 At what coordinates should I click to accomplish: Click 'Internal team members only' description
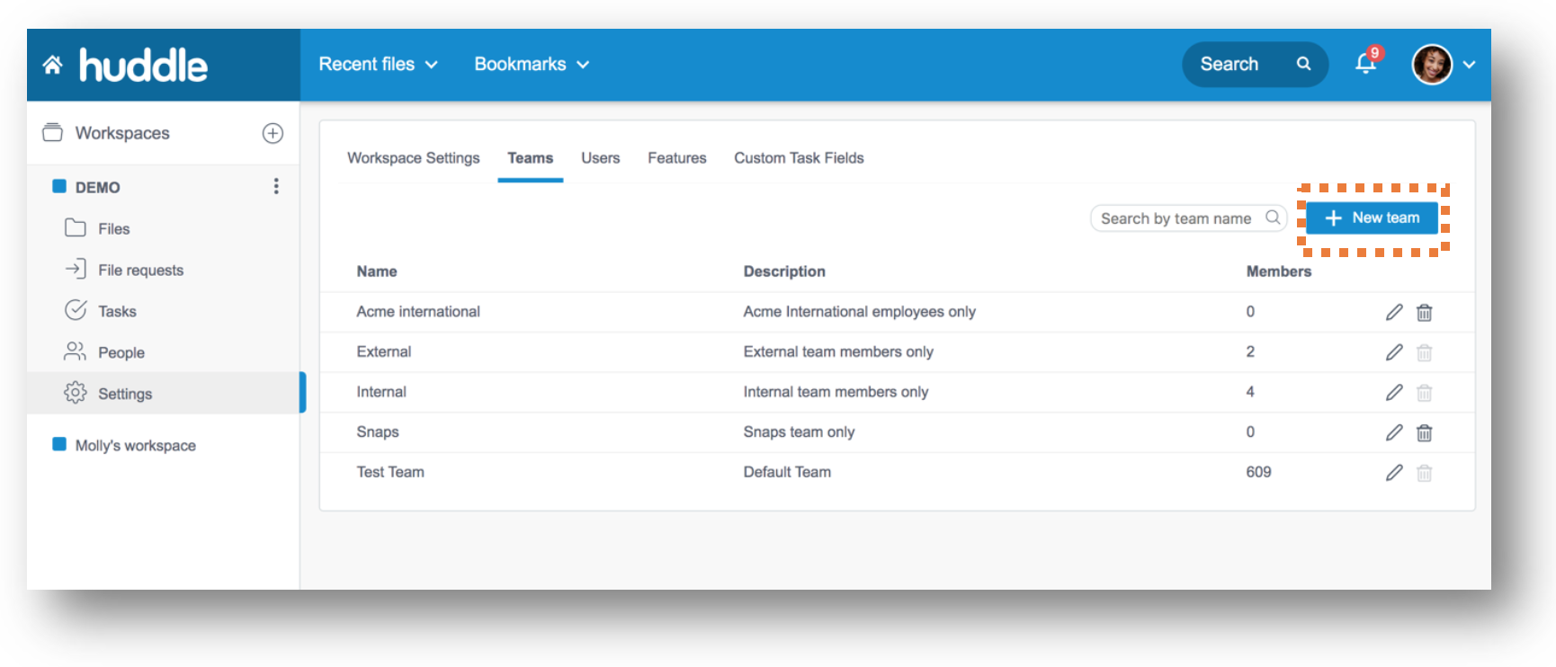click(836, 392)
